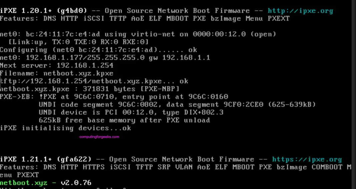Click the Configuring net0 line
Viewport: 356px width, 189px height.
click(98, 50)
